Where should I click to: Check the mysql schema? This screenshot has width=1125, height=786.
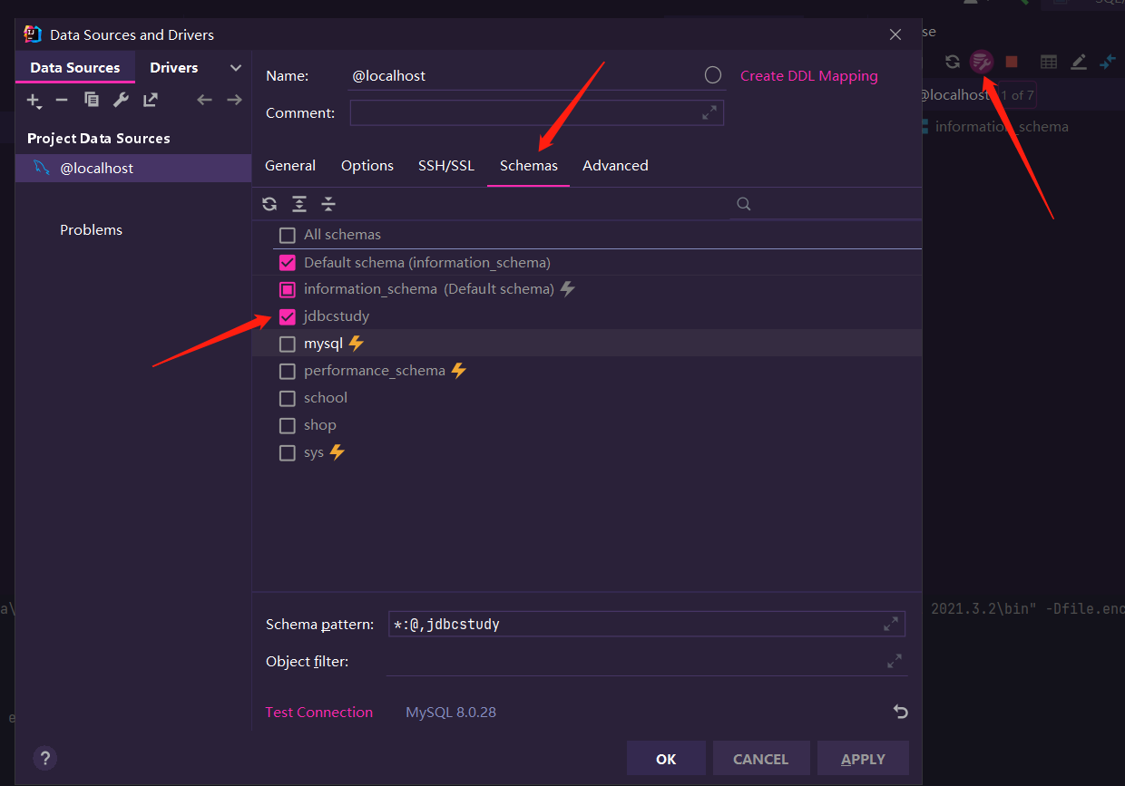pos(288,344)
